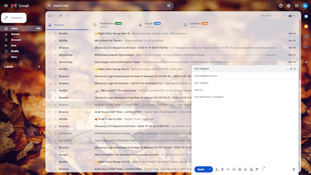The height and width of the screenshot is (175, 311).
Task: Tick checkbox for 'We're Here For The Art' email
Action: coord(50,41)
